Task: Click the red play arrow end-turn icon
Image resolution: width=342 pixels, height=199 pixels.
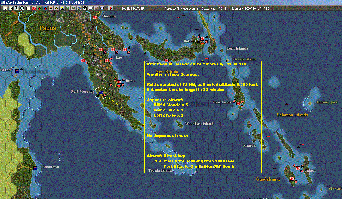Action: pyautogui.click(x=111, y=8)
